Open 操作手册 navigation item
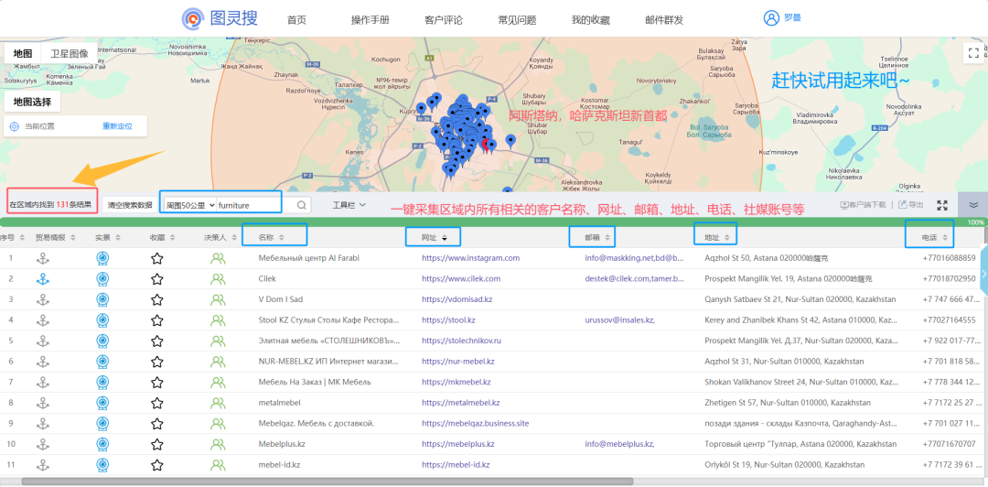The image size is (988, 487). pos(370,19)
